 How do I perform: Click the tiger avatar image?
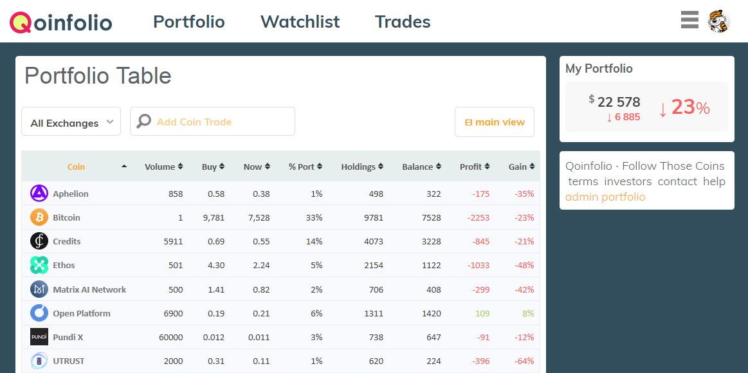(718, 20)
